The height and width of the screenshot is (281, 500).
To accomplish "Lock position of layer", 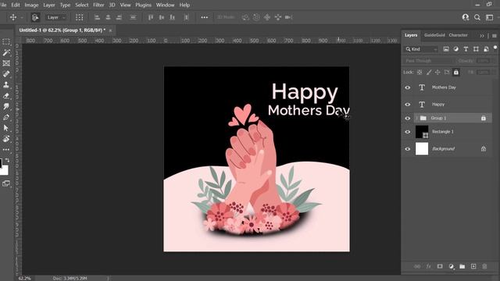I will (437, 73).
